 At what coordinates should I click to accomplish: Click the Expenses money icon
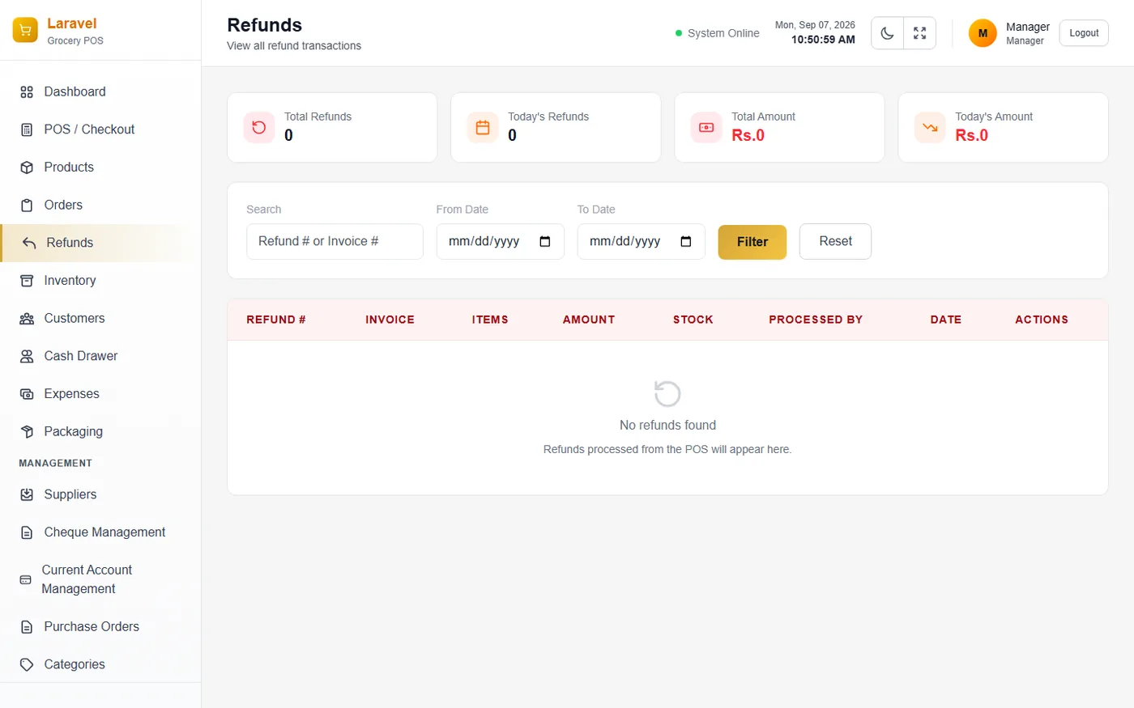27,394
